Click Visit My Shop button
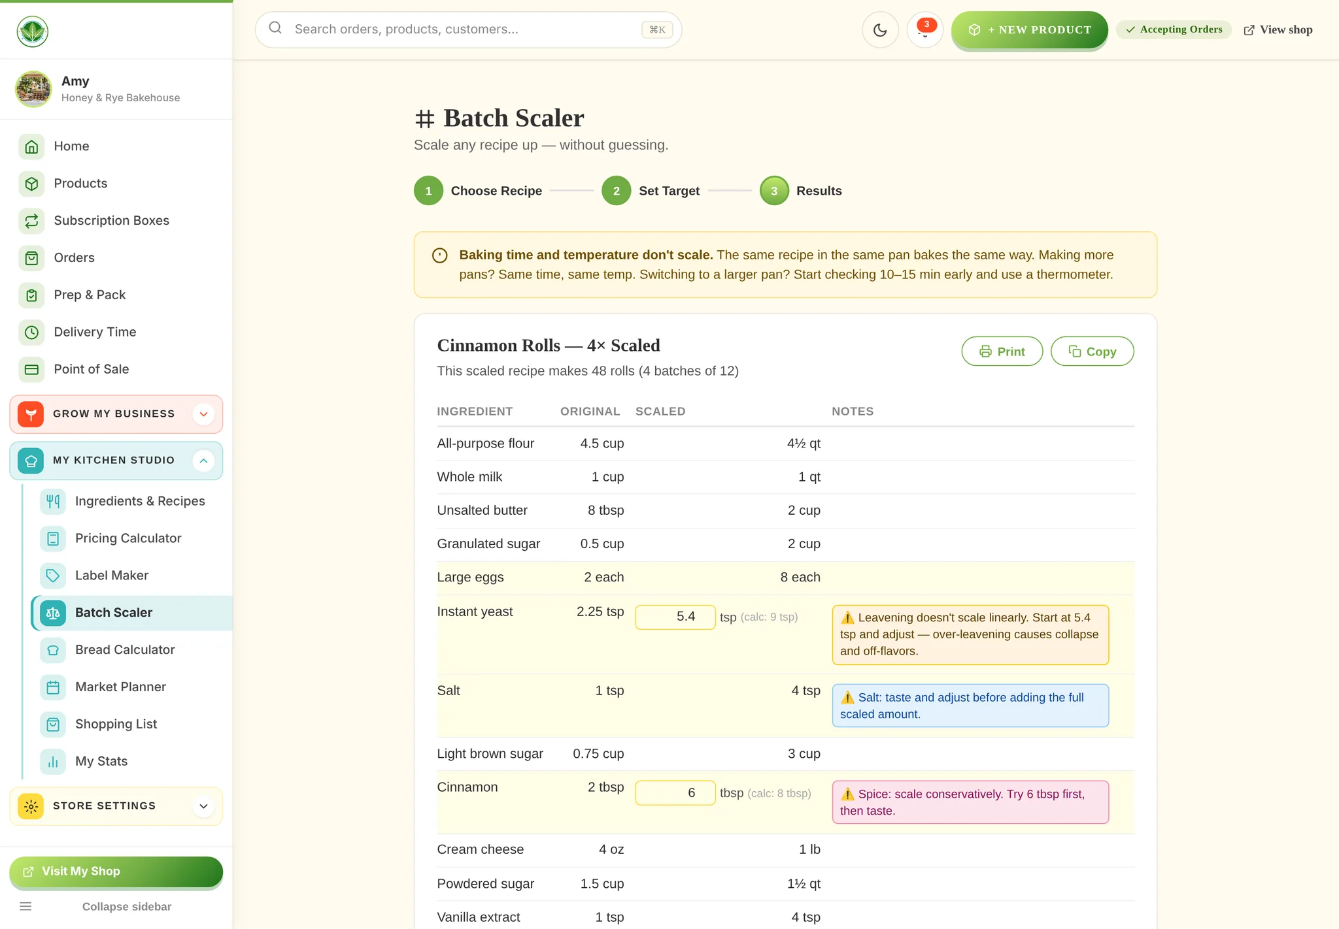 [116, 872]
